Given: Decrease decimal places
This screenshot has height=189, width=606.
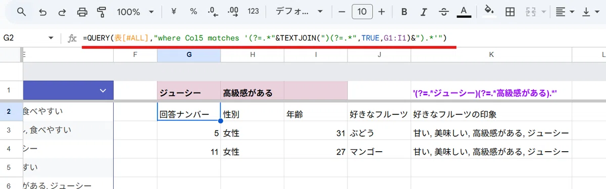Looking at the screenshot, I should point(213,12).
